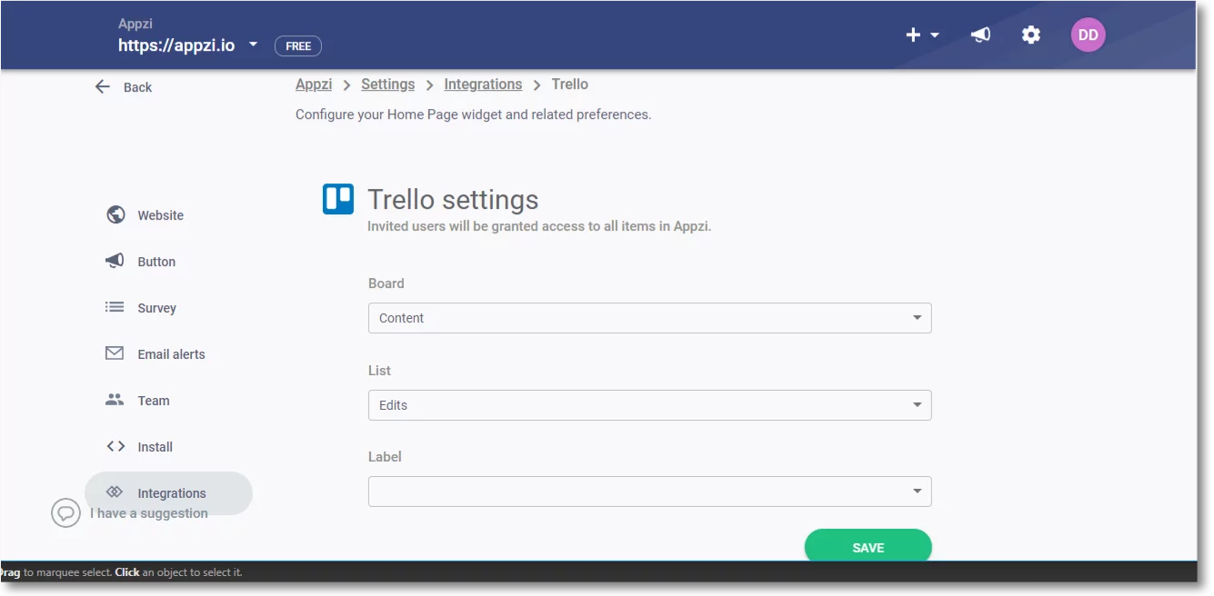This screenshot has height=596, width=1214.
Task: Click the green SAVE button
Action: tap(868, 547)
